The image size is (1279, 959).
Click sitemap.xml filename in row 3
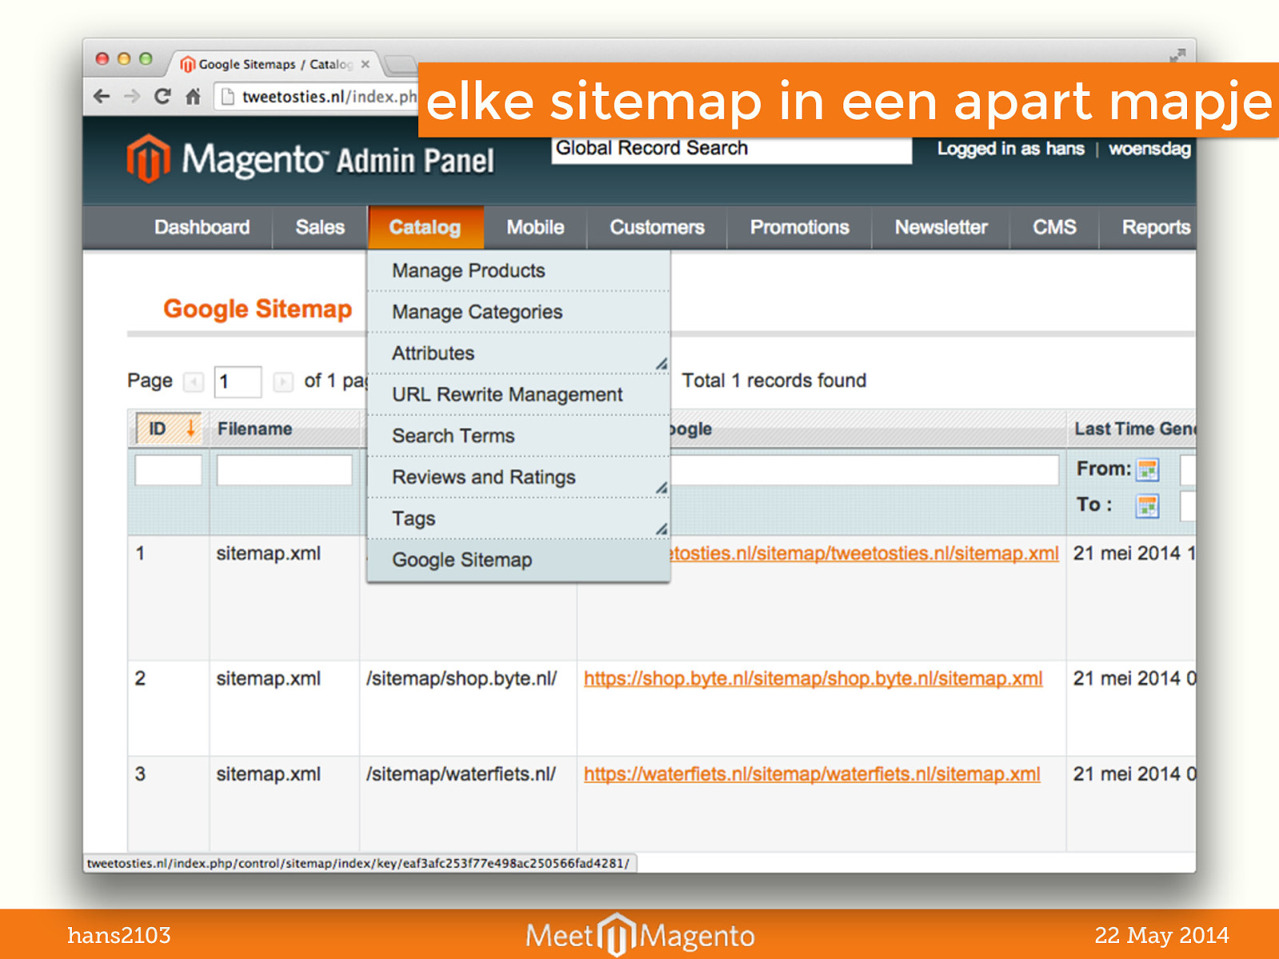click(x=269, y=774)
